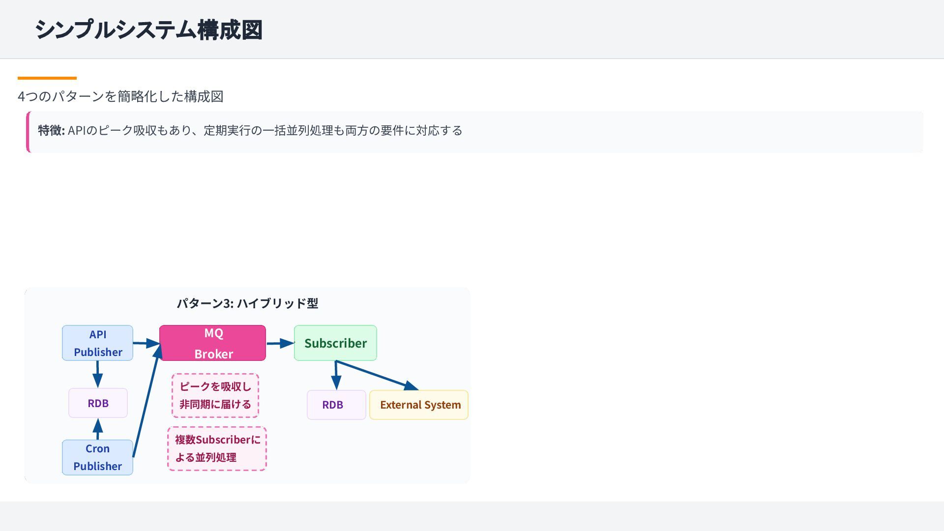Click the orange accent line under header
The image size is (944, 531).
(47, 78)
